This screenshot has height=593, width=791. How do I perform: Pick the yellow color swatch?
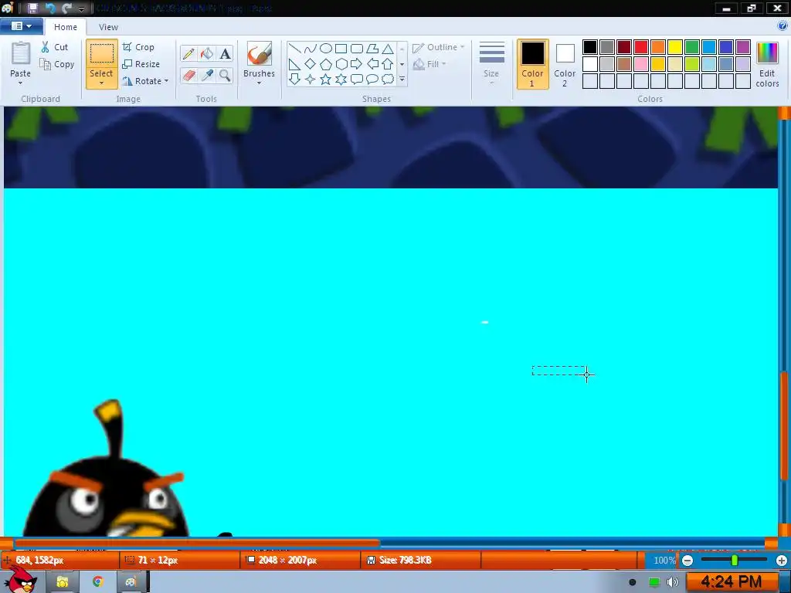(x=675, y=47)
